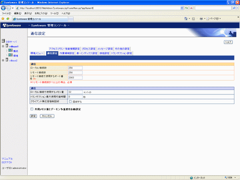Open the お気に入り menu
This screenshot has height=180, width=240.
41,13
